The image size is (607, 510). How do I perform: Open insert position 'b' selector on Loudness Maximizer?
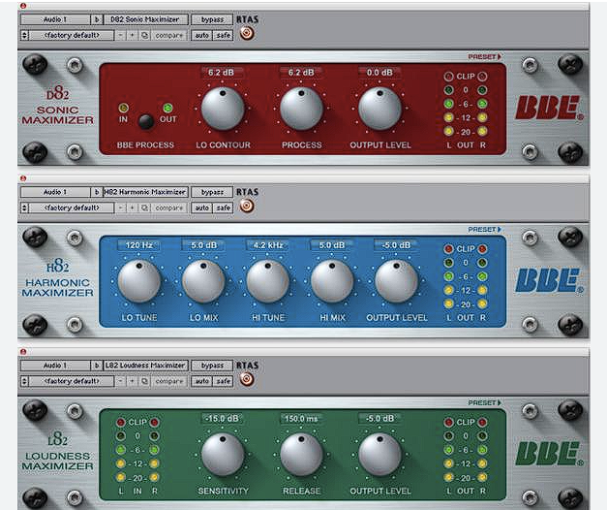coord(97,366)
